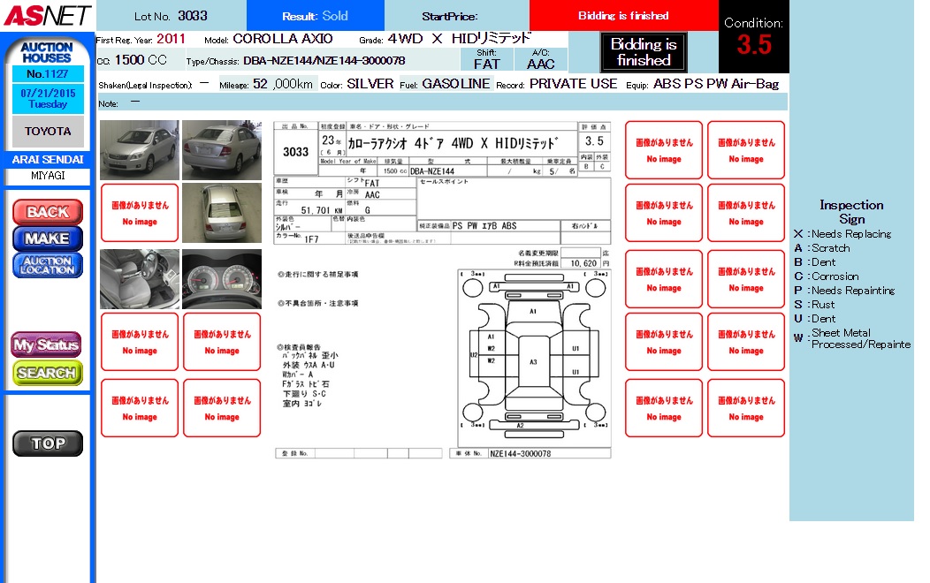Click the Auction Houses No.1127 panel

click(48, 74)
